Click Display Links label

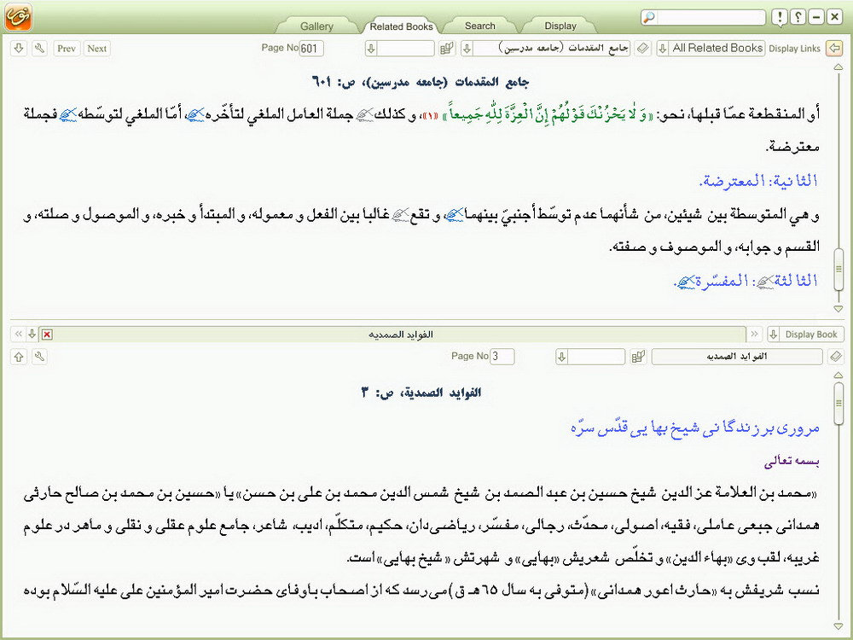(x=794, y=49)
